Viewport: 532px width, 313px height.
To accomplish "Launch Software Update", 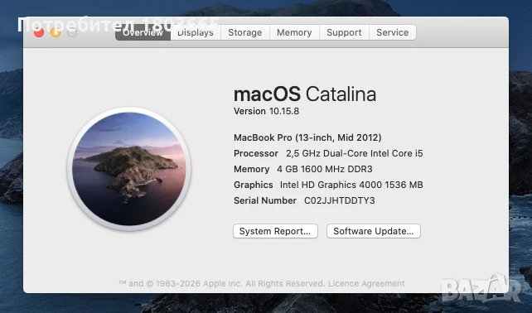I will click(x=373, y=231).
